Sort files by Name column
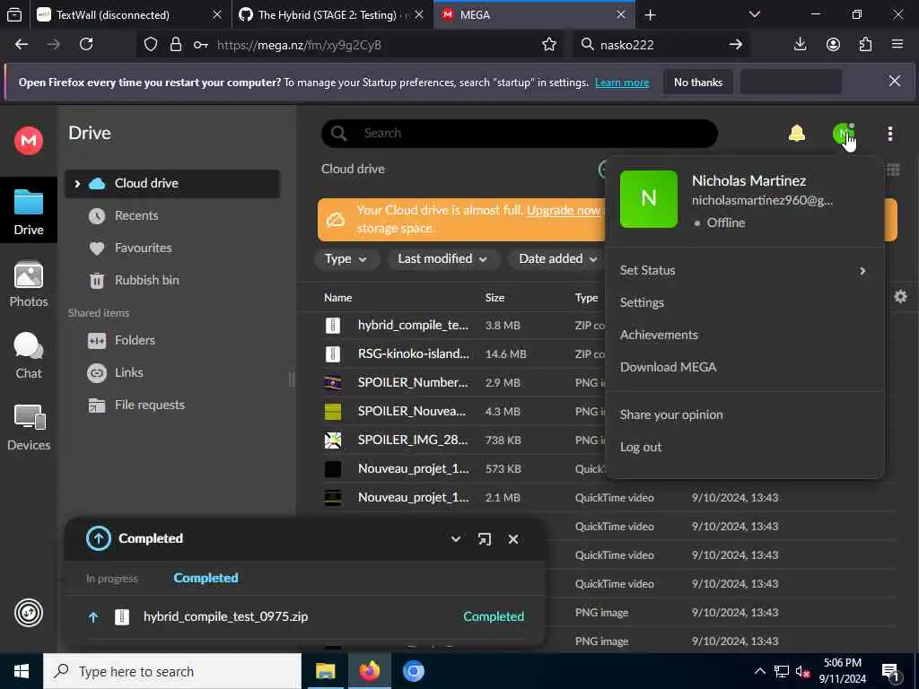919x689 pixels. click(337, 298)
